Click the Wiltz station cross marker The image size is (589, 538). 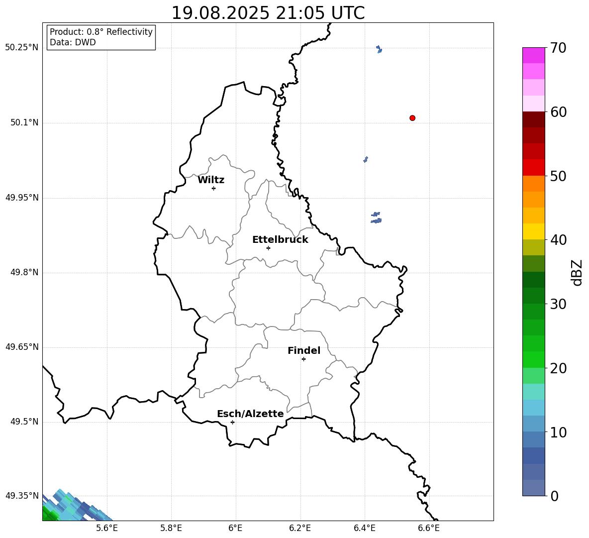pyautogui.click(x=214, y=188)
